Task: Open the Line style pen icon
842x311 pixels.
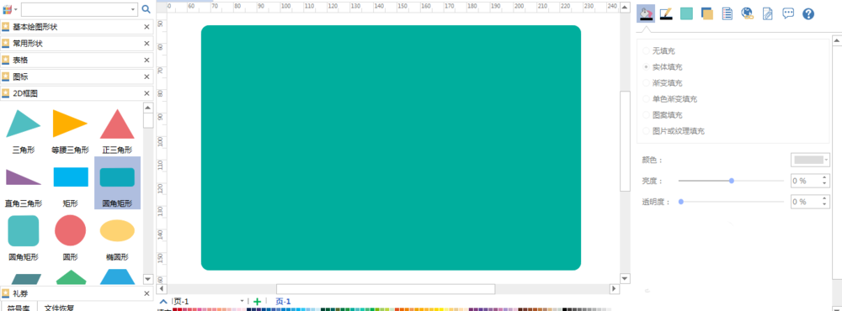Action: click(x=666, y=13)
